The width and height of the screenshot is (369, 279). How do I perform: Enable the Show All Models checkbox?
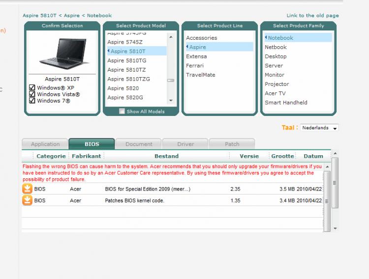[x=122, y=111]
